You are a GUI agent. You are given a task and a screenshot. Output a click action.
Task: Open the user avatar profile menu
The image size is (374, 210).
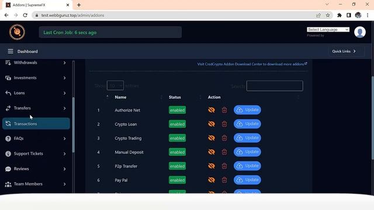[x=360, y=32]
